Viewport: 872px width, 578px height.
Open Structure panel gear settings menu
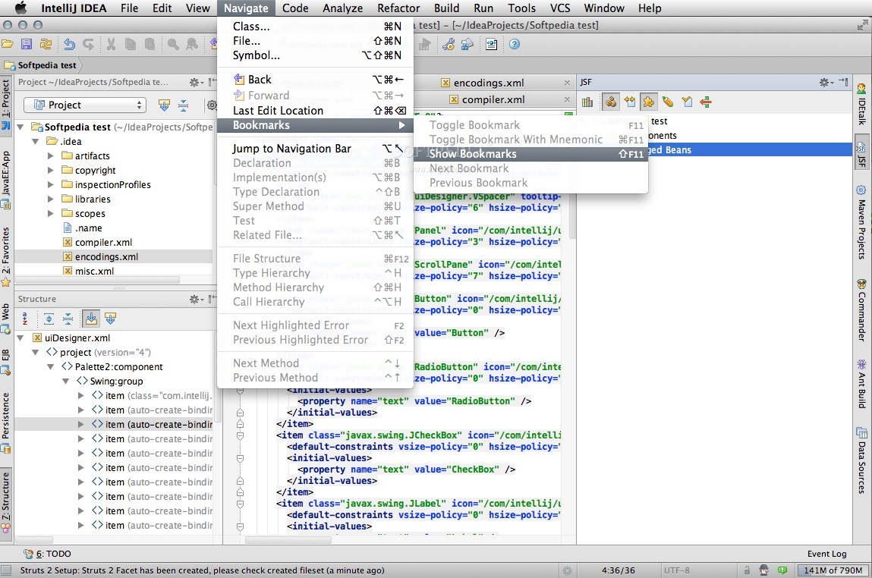196,299
